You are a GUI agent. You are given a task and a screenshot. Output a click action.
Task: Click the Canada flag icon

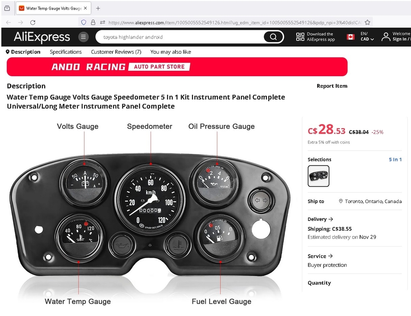pyautogui.click(x=350, y=37)
